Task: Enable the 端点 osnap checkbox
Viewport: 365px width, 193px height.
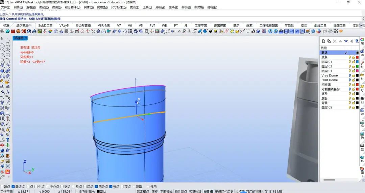Action: coord(2,187)
